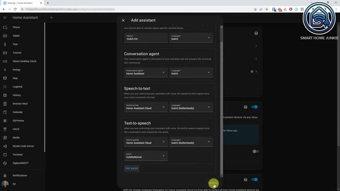
Task: Click the Logbook list icon
Action: click(5, 87)
